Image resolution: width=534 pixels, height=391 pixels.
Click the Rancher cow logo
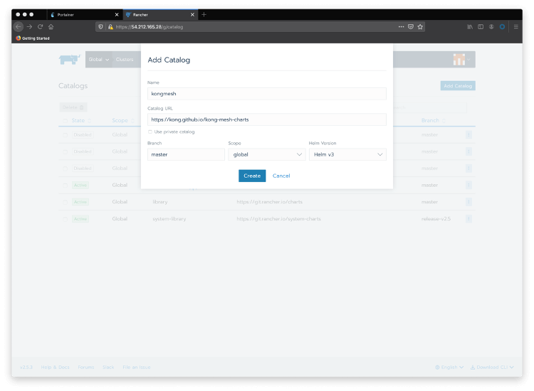70,60
